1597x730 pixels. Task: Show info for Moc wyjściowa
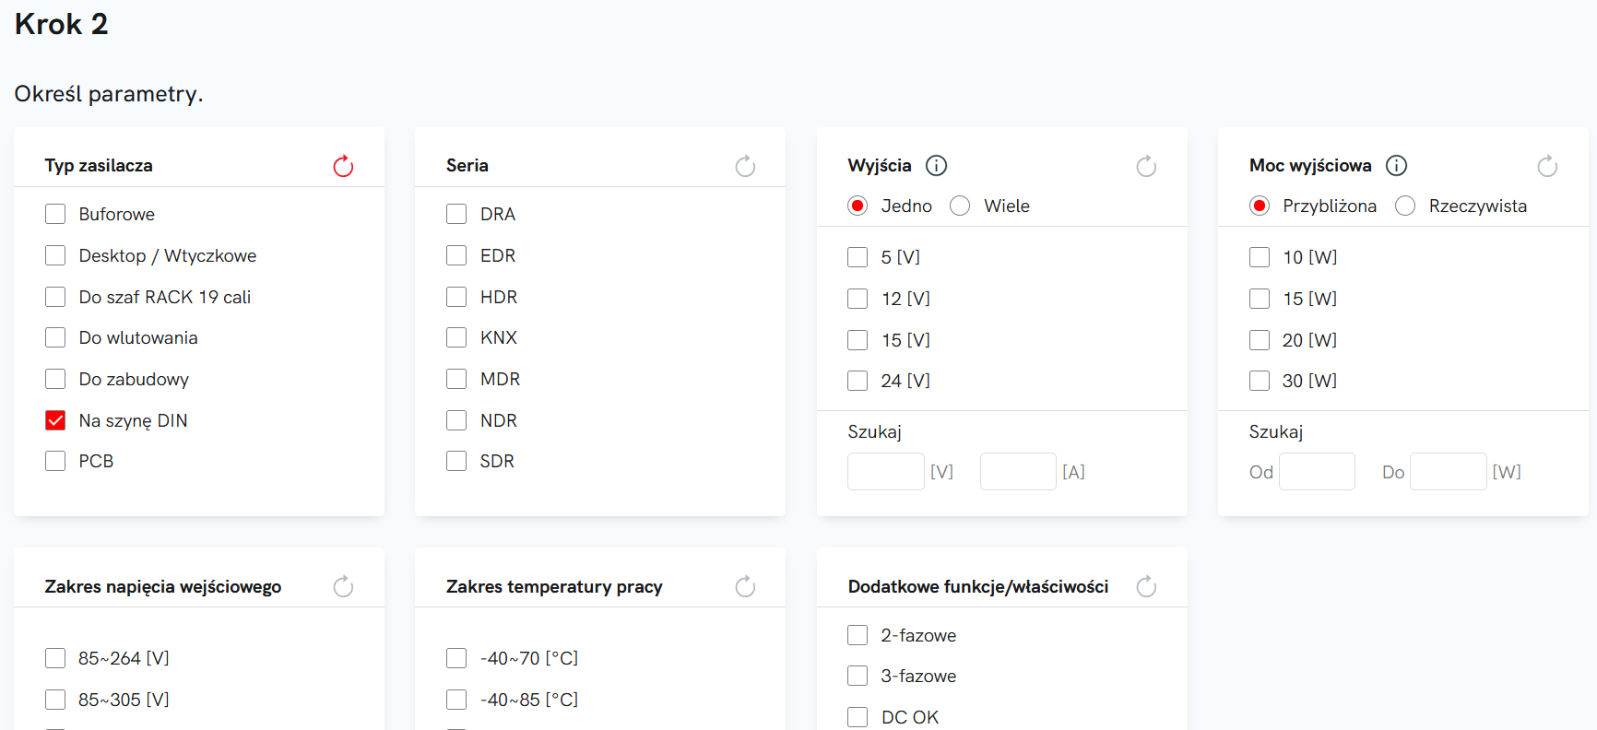pos(1396,166)
